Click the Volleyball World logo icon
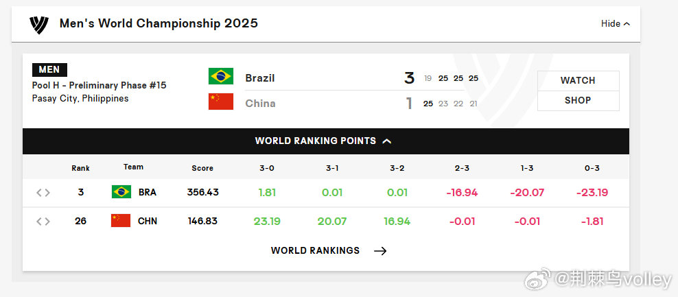678x297 pixels. [x=39, y=25]
